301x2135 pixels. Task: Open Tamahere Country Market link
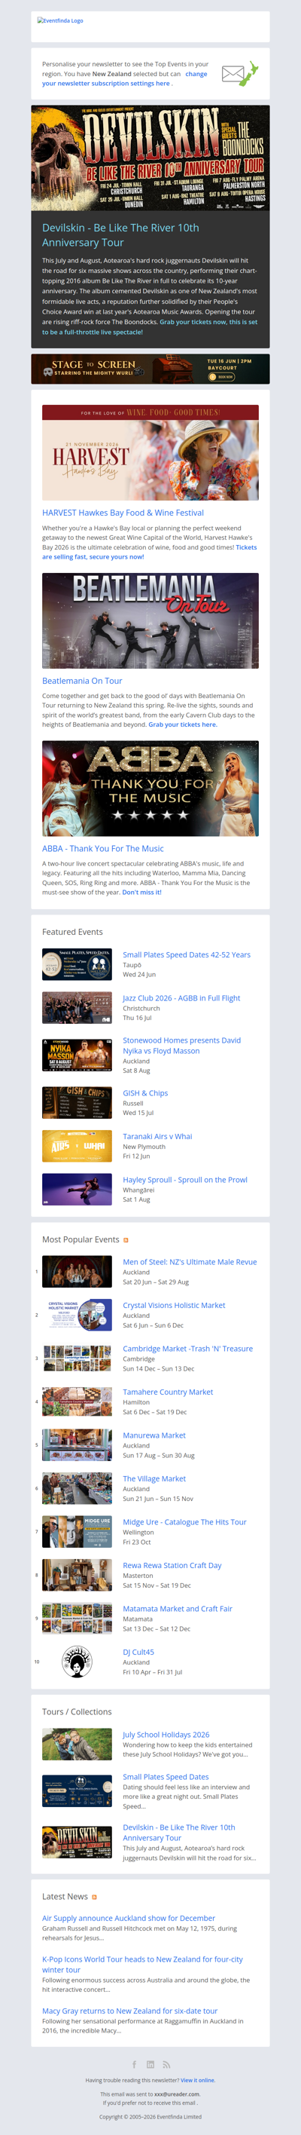(x=168, y=1392)
